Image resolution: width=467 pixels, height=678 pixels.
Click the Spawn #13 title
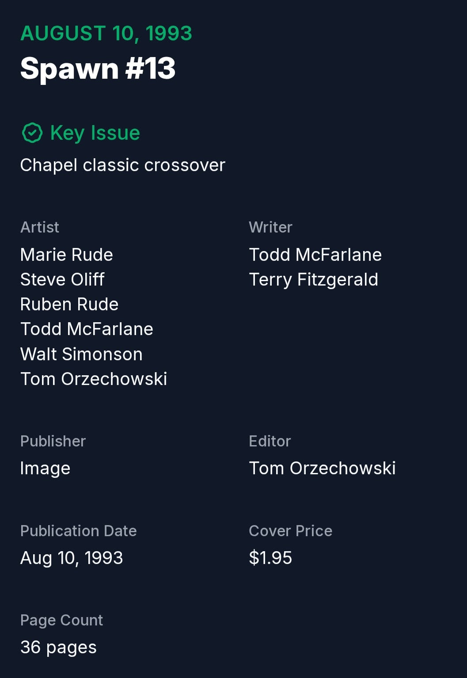[98, 69]
